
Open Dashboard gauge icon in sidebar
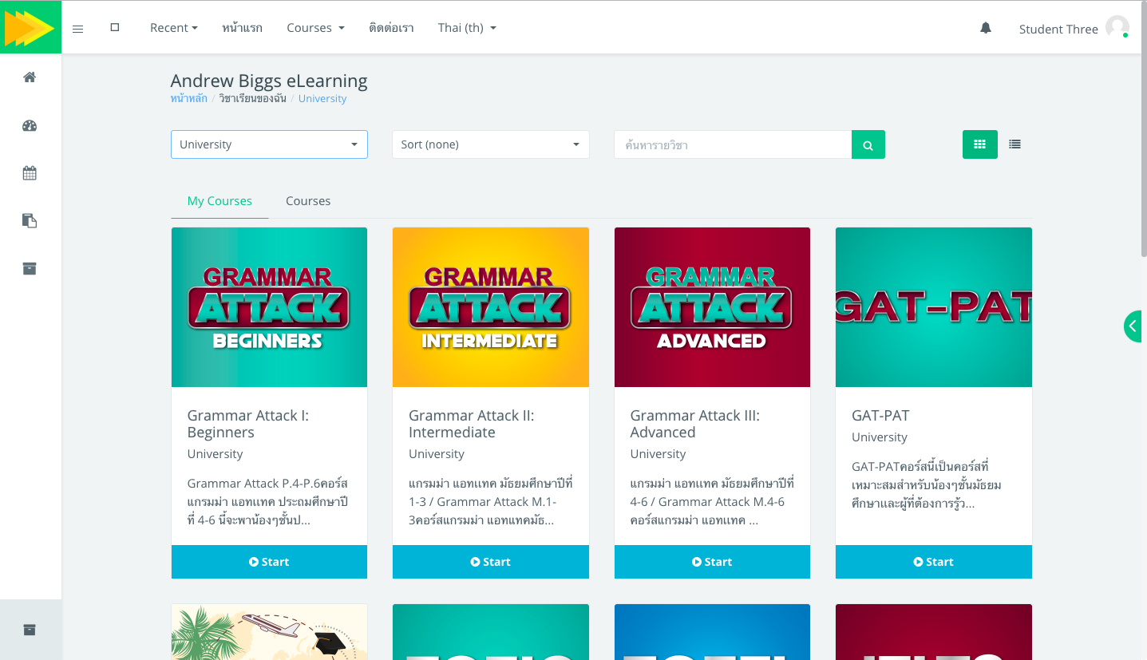pyautogui.click(x=30, y=125)
